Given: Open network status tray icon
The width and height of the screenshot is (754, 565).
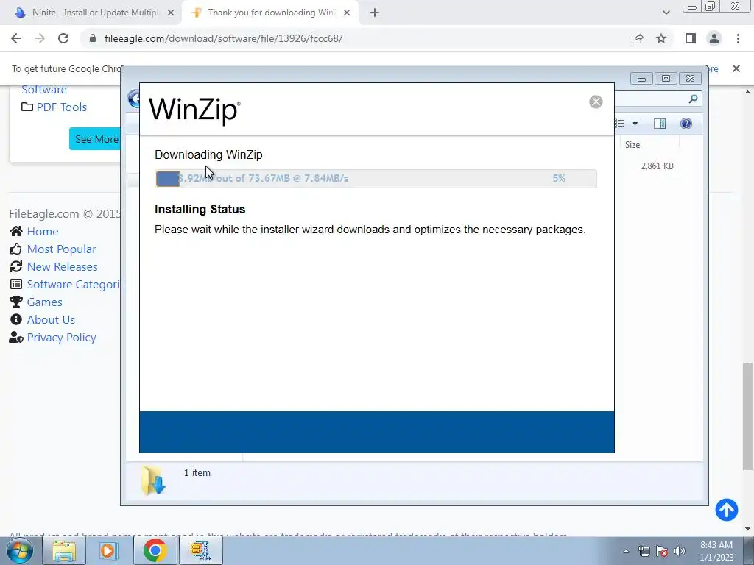Looking at the screenshot, I should coord(644,551).
